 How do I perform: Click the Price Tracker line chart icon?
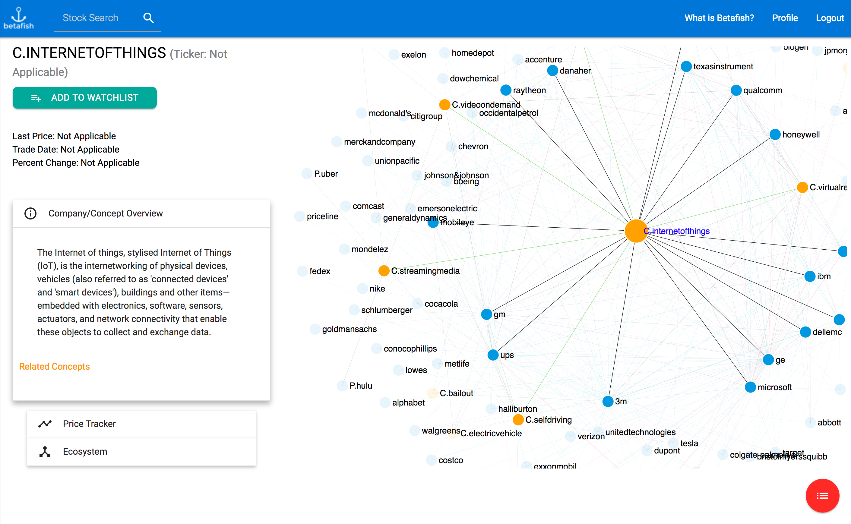45,424
